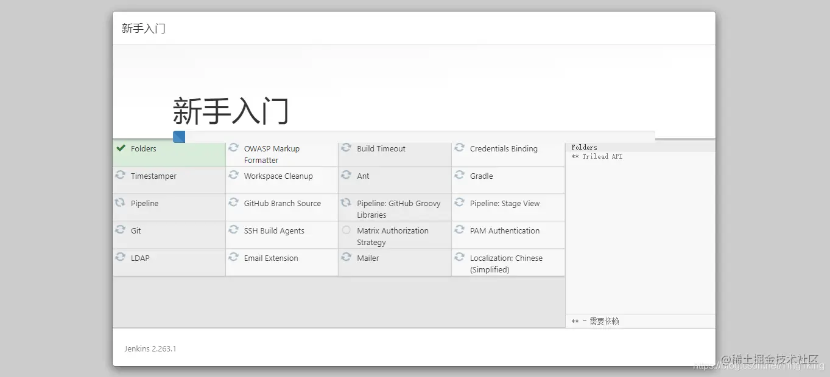Click the large 新手入门 heading
Image resolution: width=830 pixels, height=377 pixels.
point(231,111)
